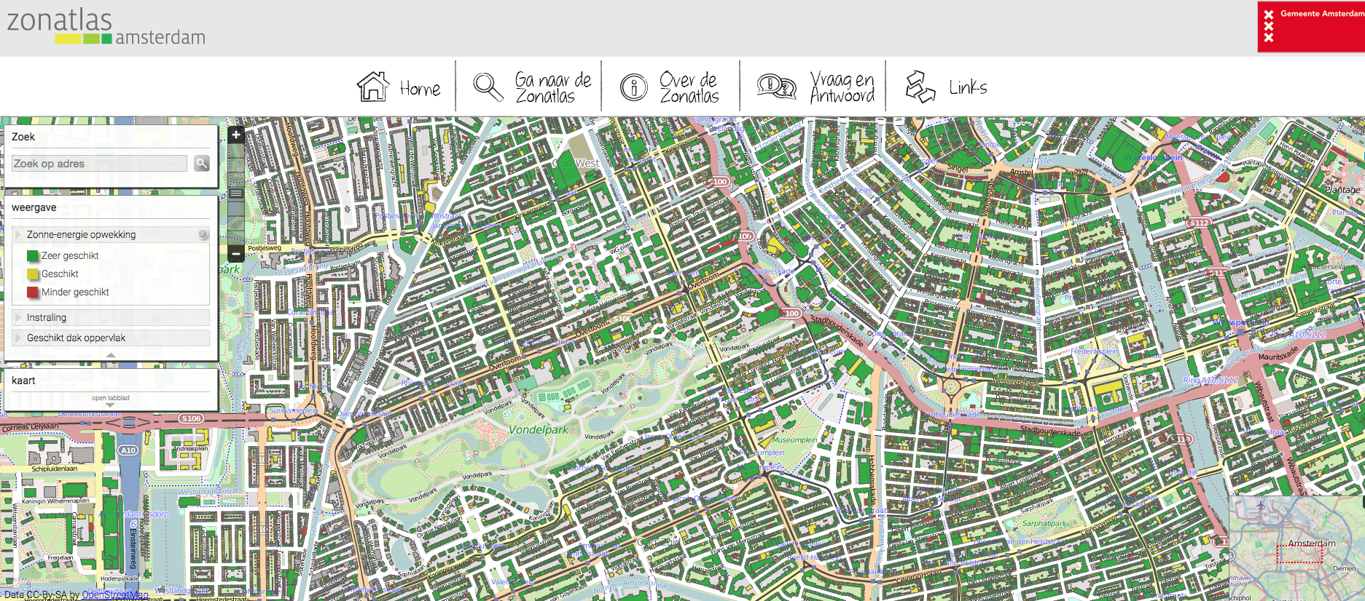Open the kaart panel via open tabblad arrow
1365x601 pixels.
pos(111,405)
